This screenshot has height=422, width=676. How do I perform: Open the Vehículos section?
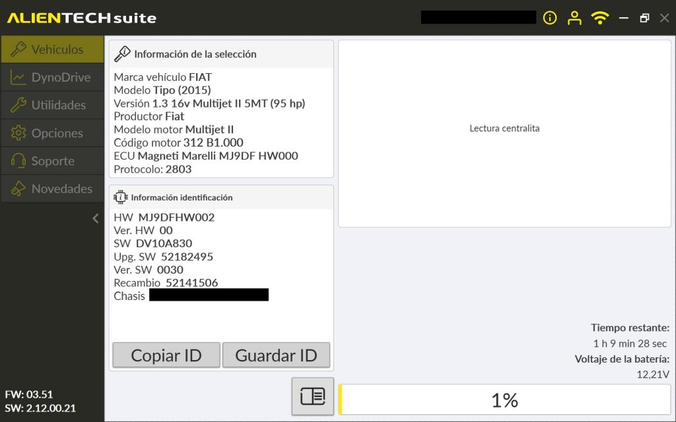click(x=52, y=49)
